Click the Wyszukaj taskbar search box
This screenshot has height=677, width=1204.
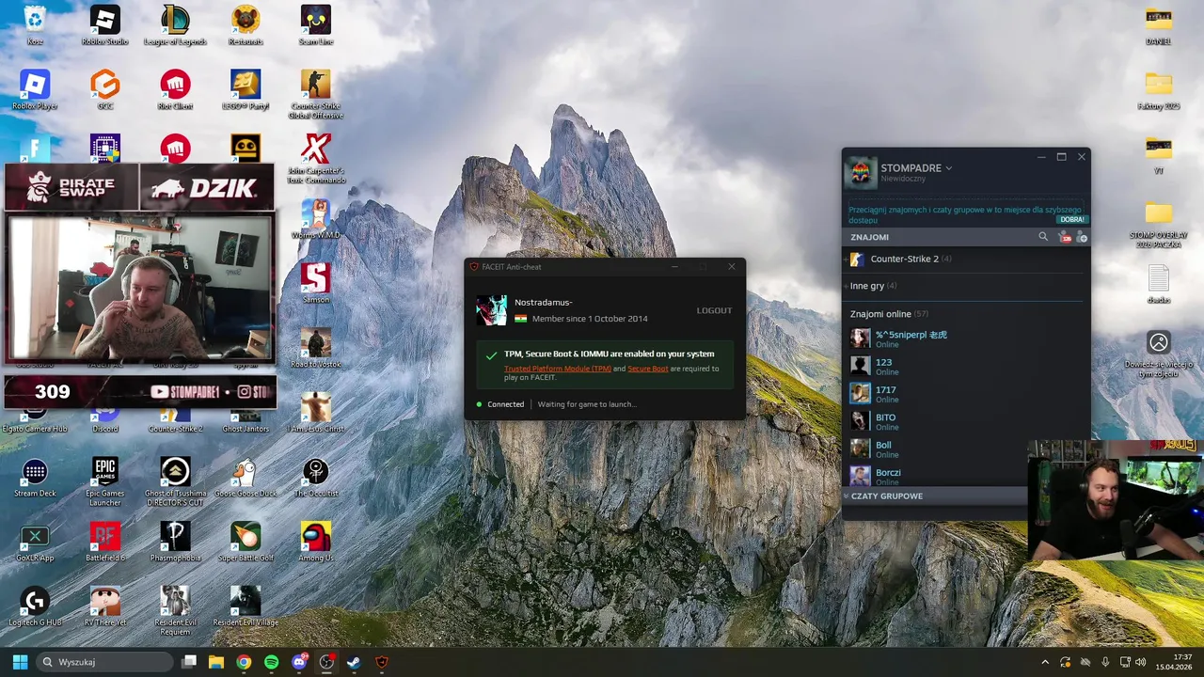click(x=103, y=662)
